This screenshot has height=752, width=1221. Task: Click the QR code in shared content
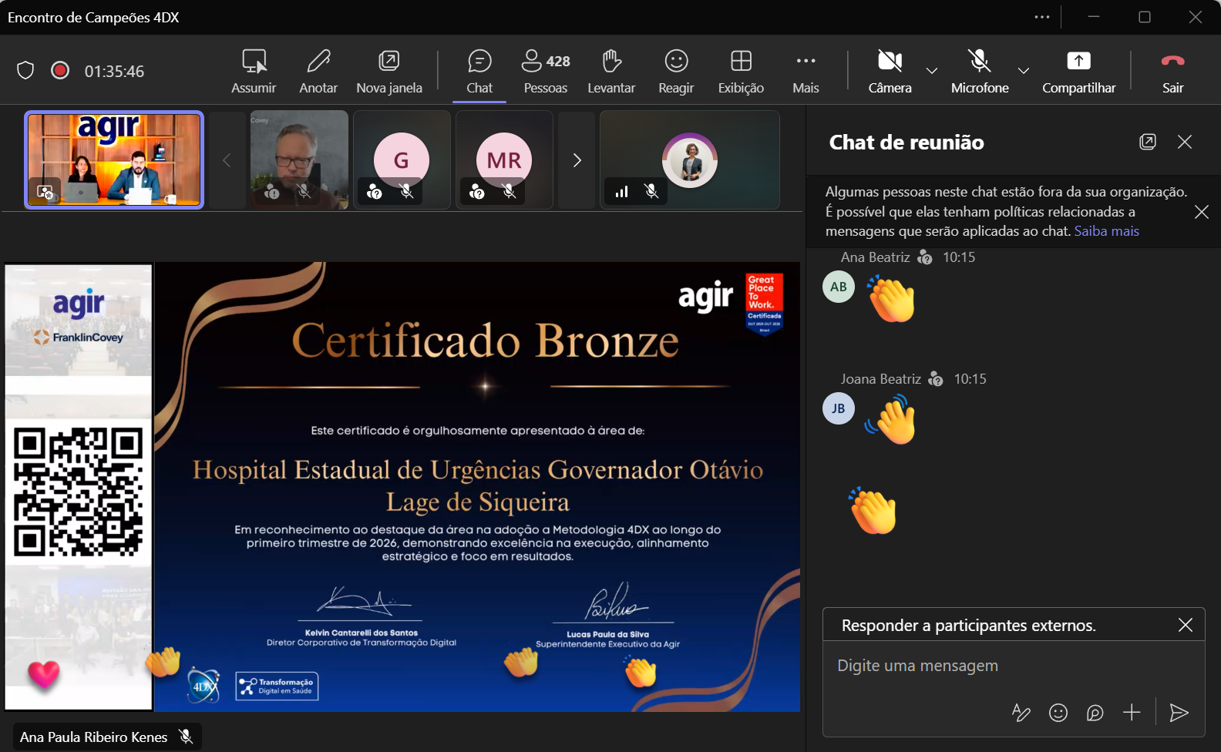[x=79, y=492]
